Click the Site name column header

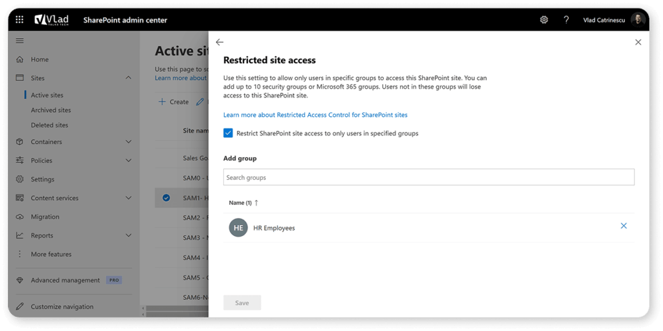coord(196,131)
